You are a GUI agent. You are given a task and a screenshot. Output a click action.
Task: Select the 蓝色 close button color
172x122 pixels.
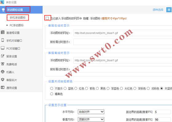[65, 88]
